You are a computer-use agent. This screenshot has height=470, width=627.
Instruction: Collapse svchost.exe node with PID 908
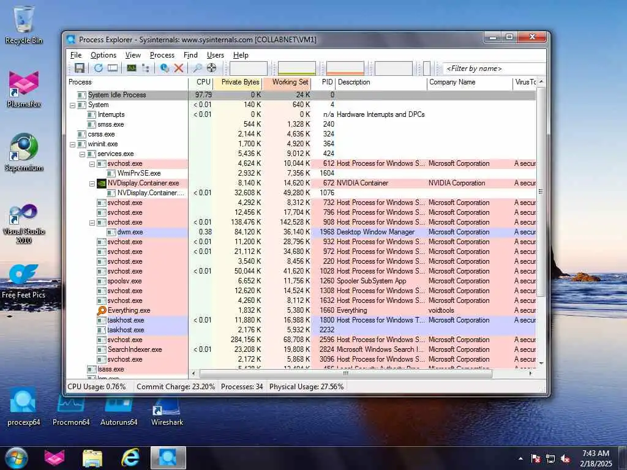click(x=92, y=223)
